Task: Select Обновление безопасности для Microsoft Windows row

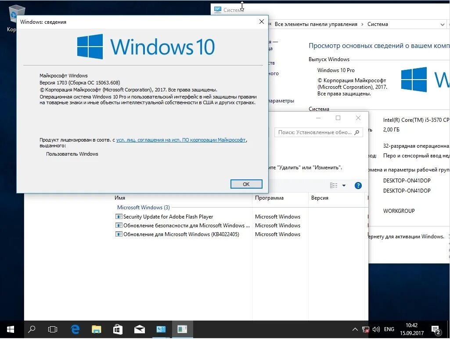Action: tap(187, 226)
